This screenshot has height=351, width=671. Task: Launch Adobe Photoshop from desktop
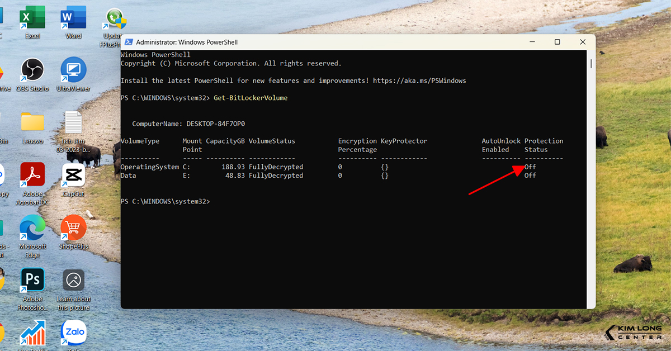[x=32, y=281]
